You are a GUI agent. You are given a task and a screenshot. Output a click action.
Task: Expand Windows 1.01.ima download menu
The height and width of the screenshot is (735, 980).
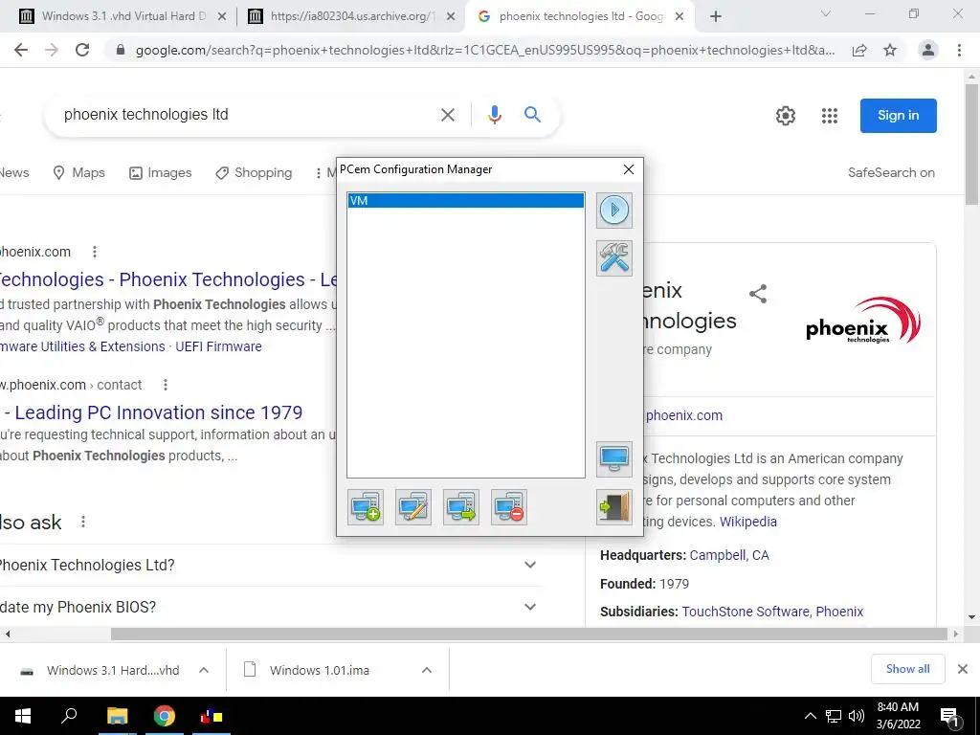pyautogui.click(x=427, y=670)
